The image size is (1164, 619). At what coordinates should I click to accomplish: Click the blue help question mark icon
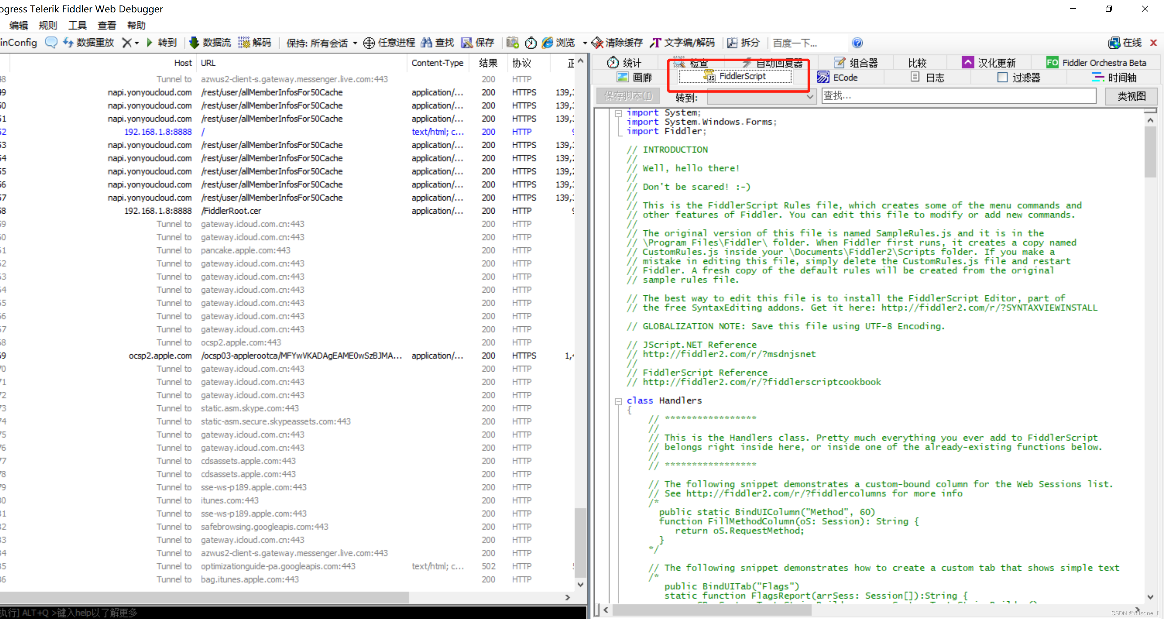(857, 42)
